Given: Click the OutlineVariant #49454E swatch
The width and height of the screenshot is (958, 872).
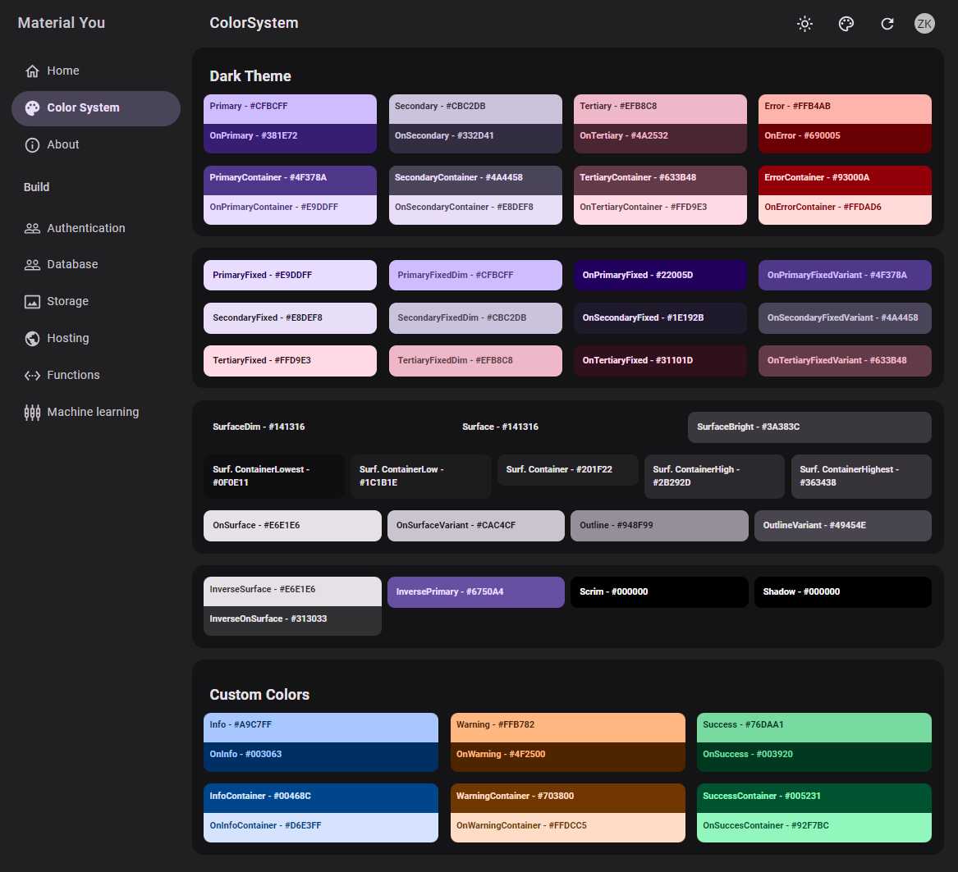Looking at the screenshot, I should coord(842,526).
